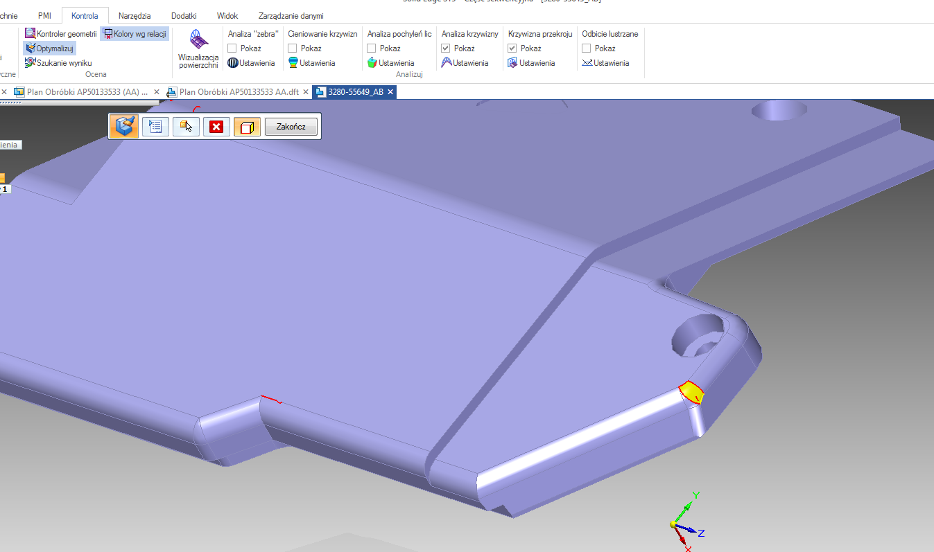Click the Zakończ button
The height and width of the screenshot is (552, 934).
pos(291,127)
